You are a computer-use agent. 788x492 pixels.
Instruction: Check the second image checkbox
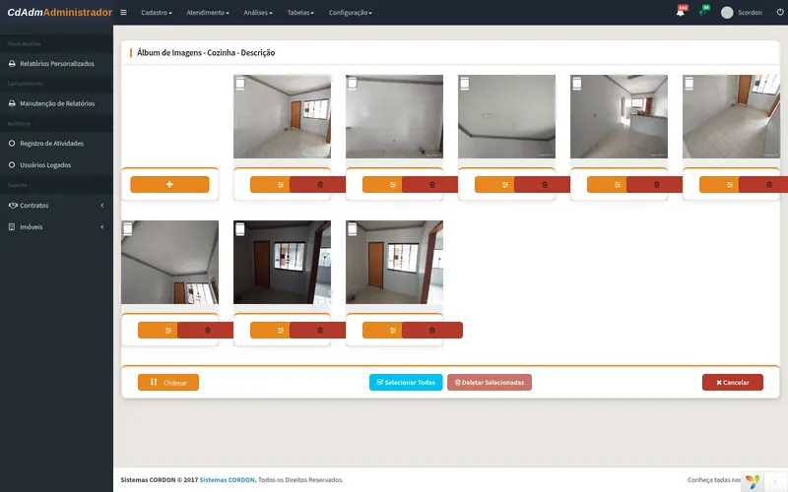[353, 83]
